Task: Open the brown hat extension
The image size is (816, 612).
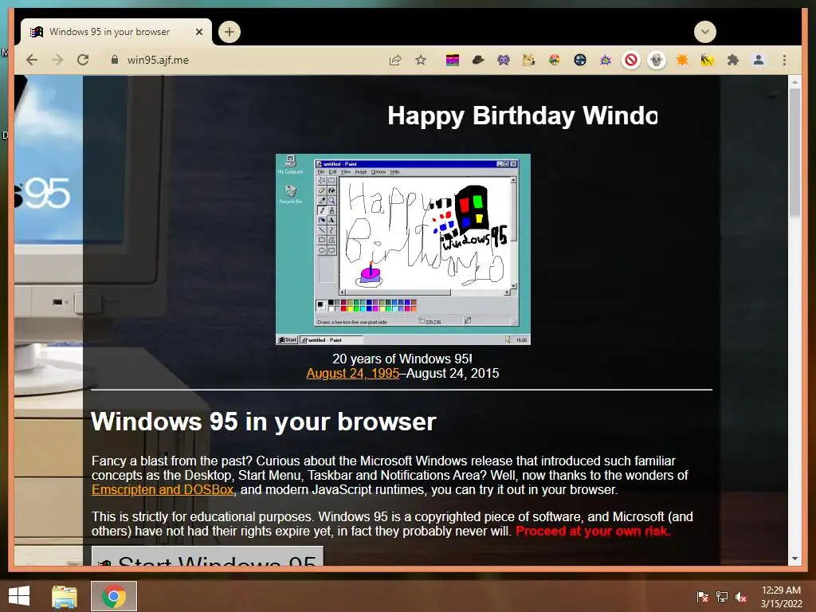Action: point(478,61)
